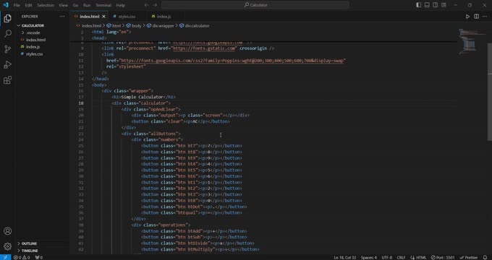Image resolution: width=492 pixels, height=260 pixels.
Task: Open the Go menu
Action: (x=76, y=5)
